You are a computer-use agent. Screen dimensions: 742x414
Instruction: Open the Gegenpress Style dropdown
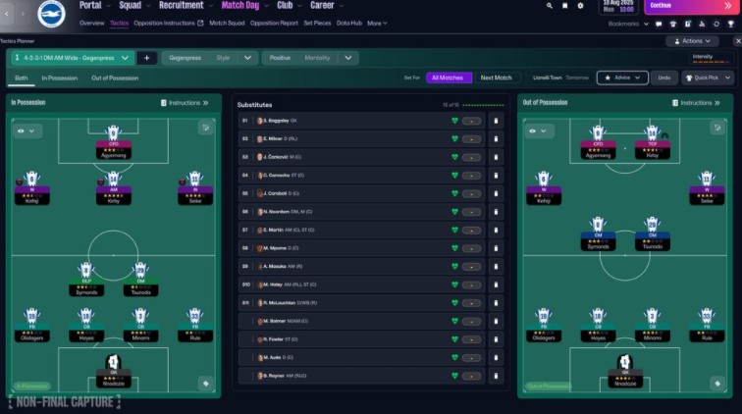[210, 58]
